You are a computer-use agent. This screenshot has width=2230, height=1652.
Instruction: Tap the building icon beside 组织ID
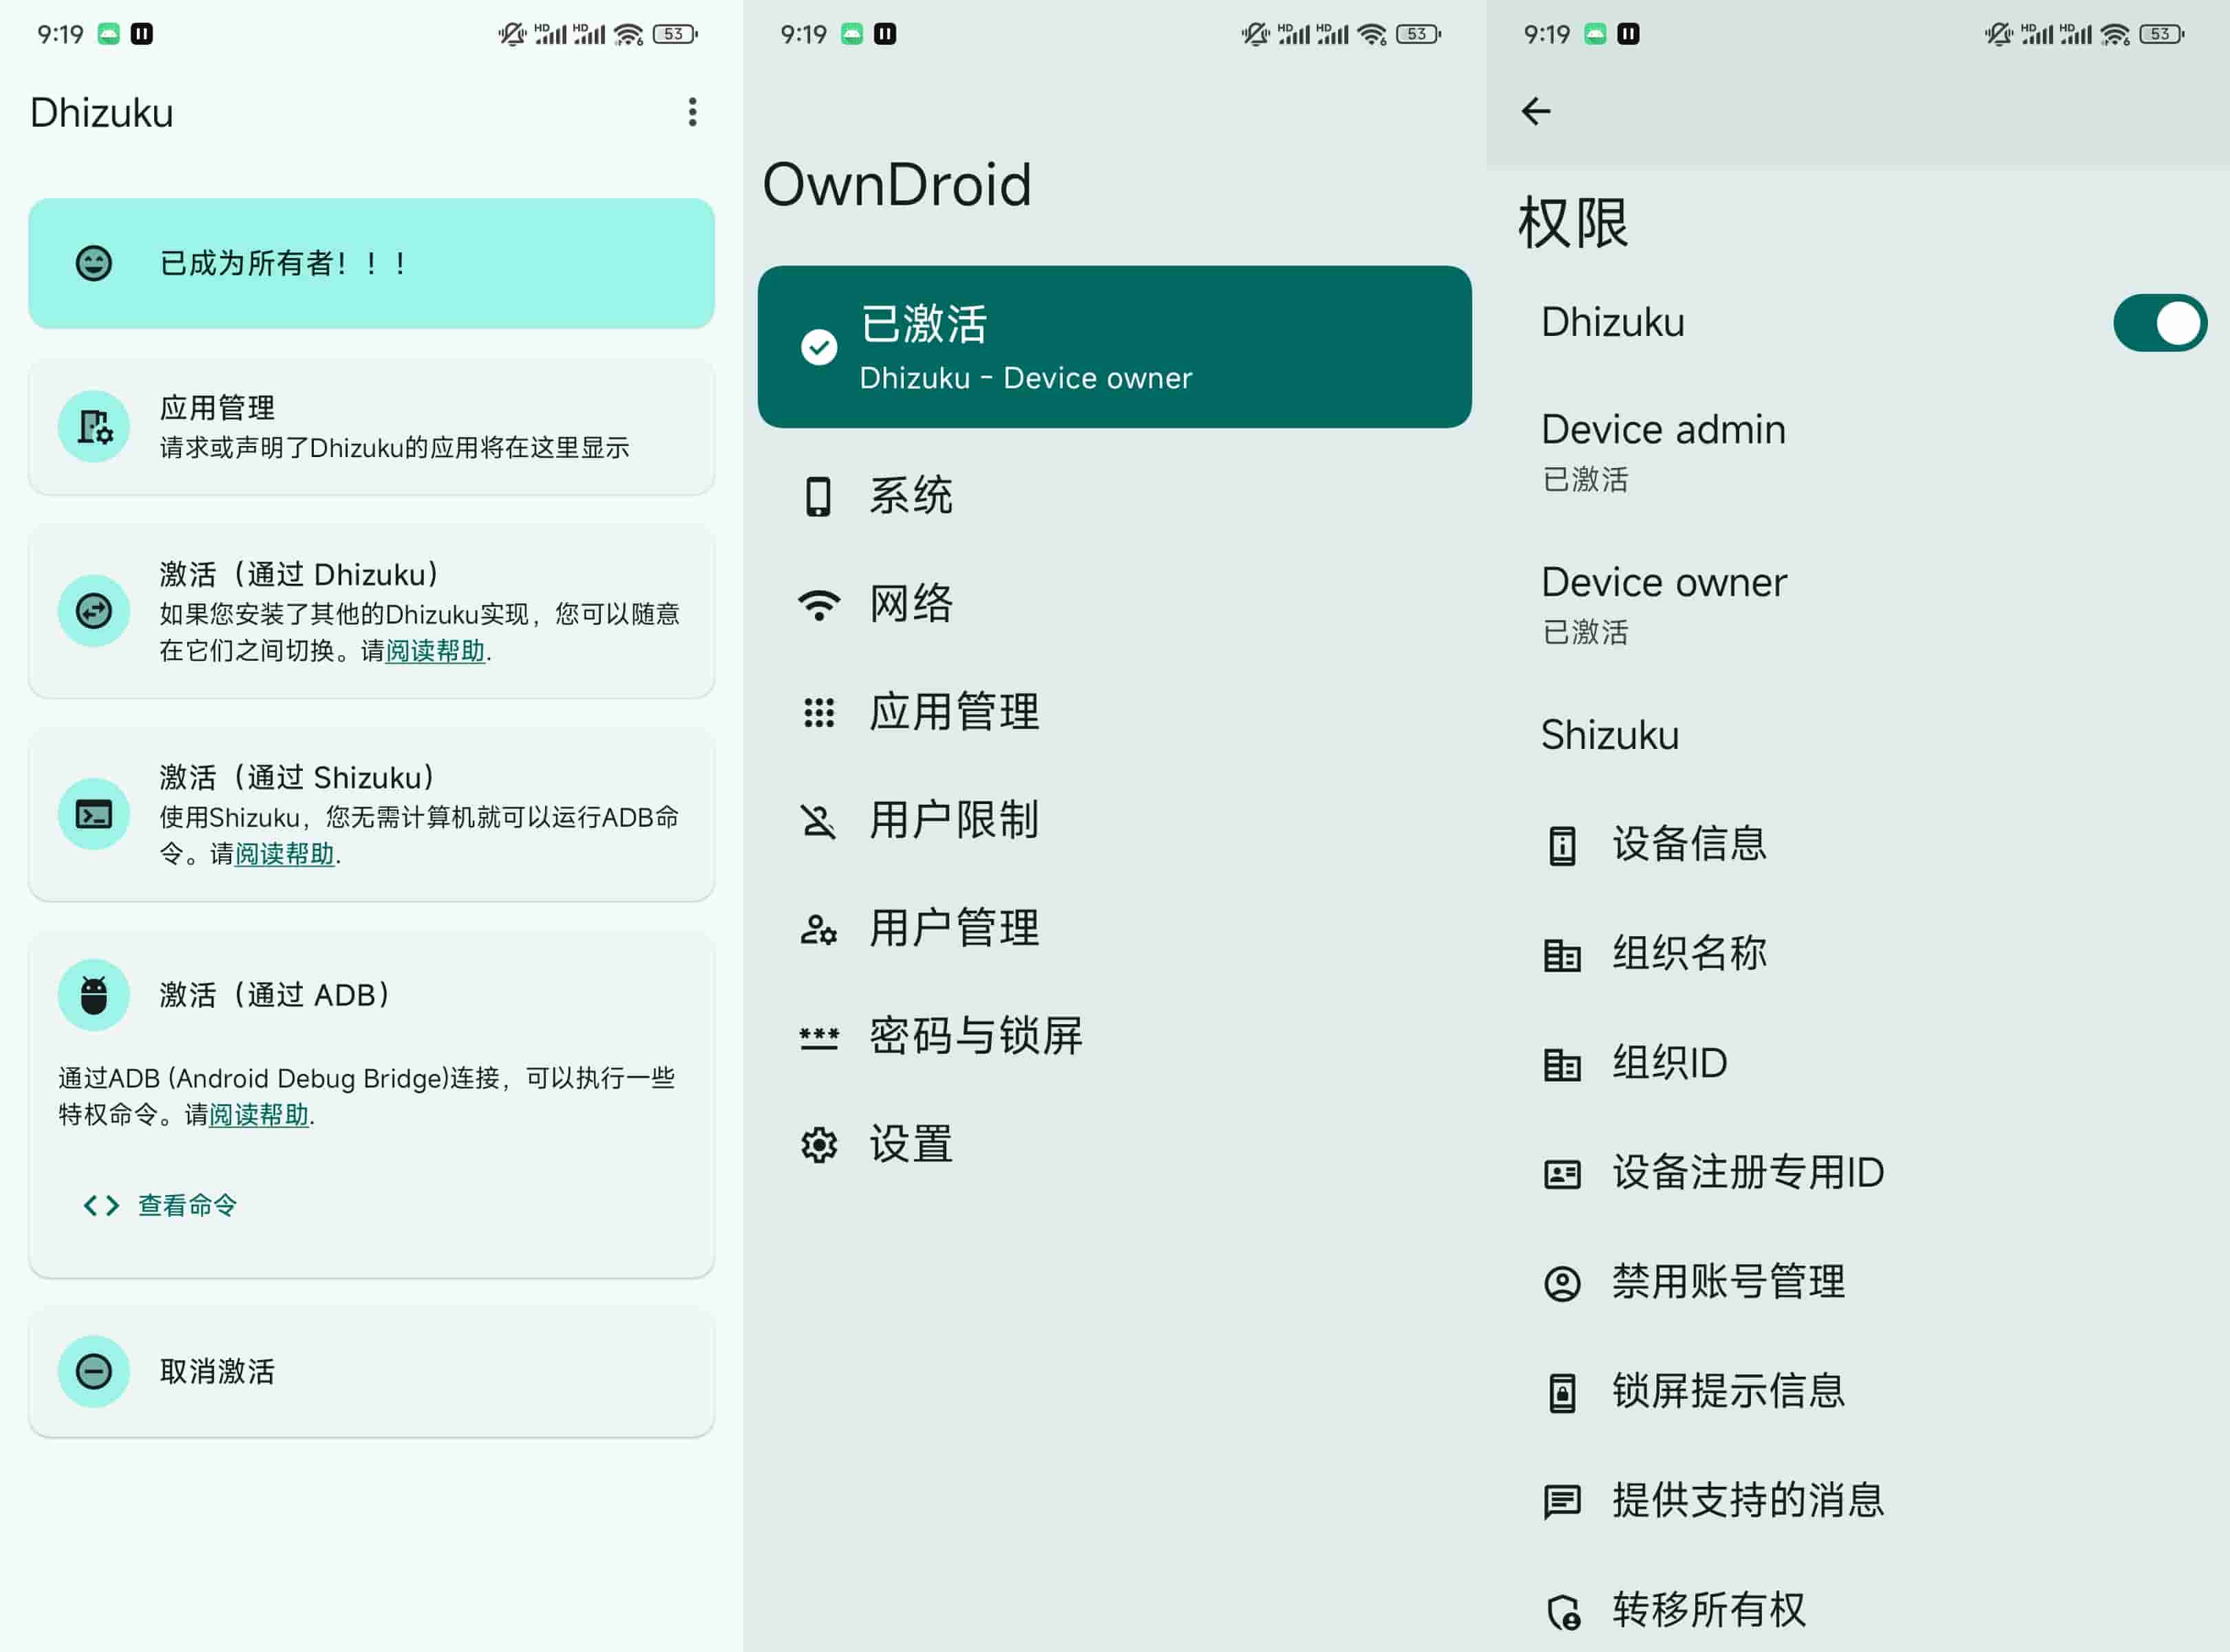pyautogui.click(x=1562, y=1064)
